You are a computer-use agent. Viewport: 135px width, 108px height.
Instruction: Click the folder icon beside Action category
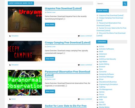click(x=97, y=46)
